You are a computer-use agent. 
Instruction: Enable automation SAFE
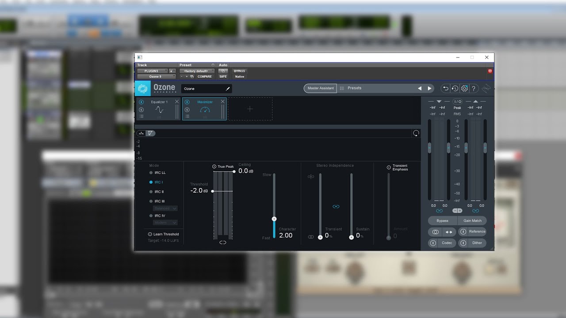point(223,76)
